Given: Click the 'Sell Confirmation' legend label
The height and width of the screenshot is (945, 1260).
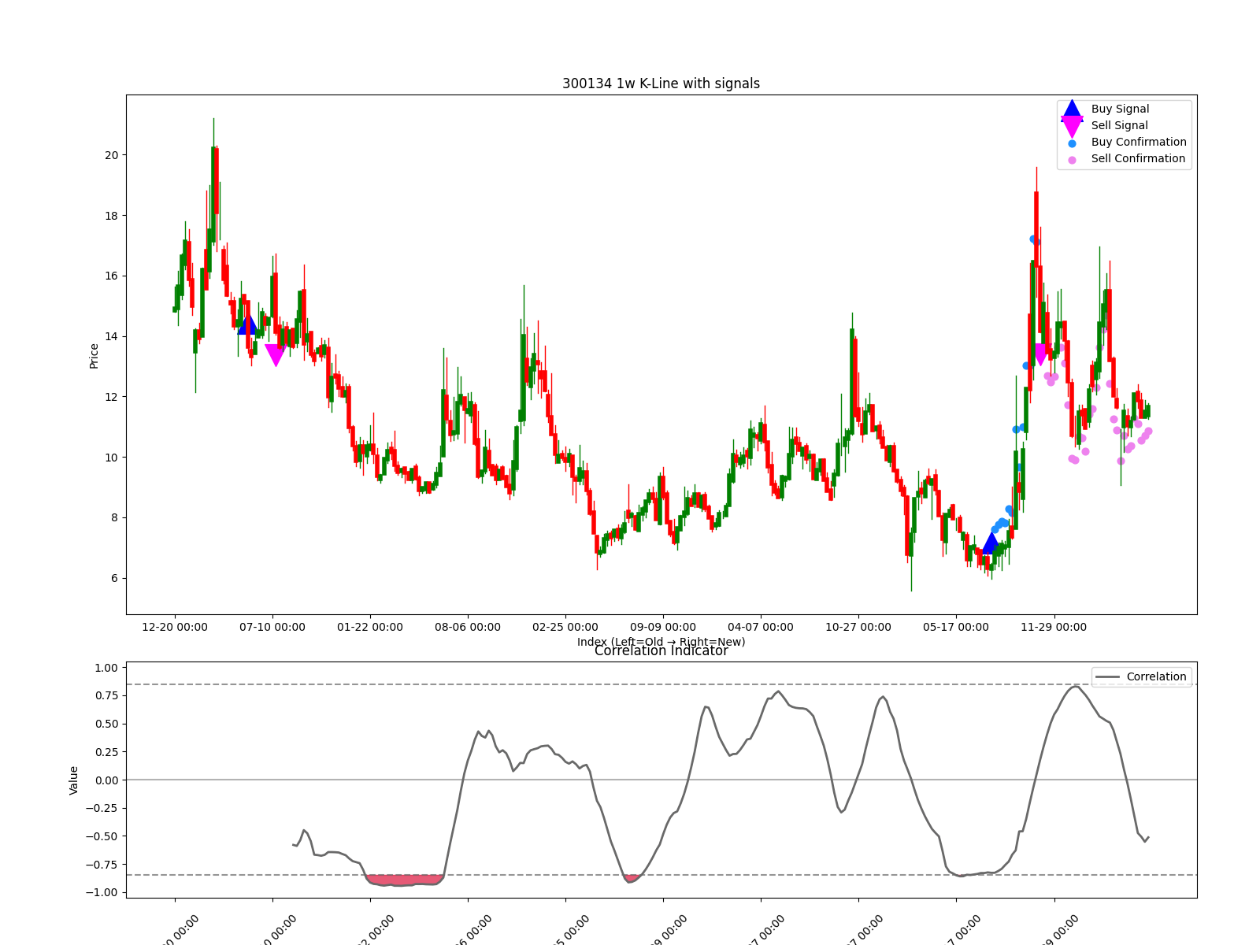Looking at the screenshot, I should coord(1138,159).
